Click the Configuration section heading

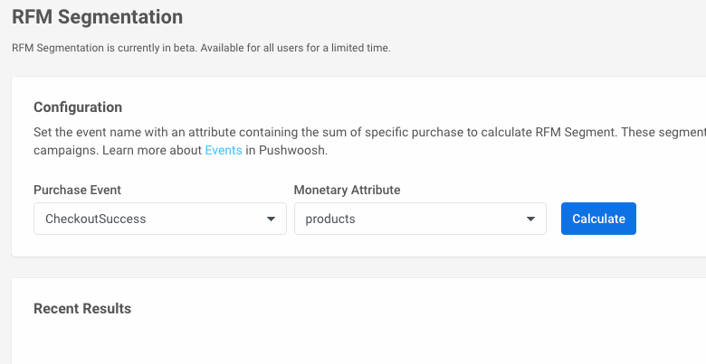coord(78,107)
